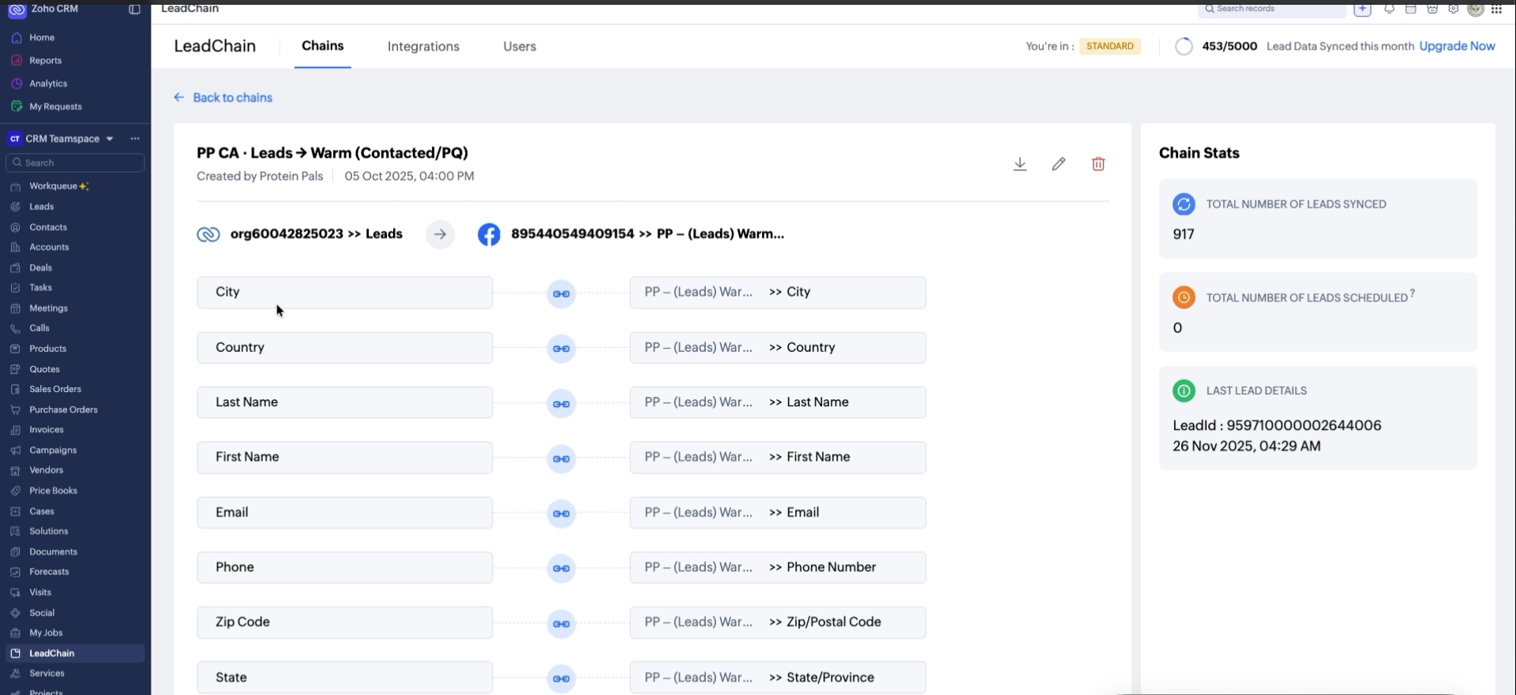The image size is (1516, 695).
Task: Open Contacts in the sidebar
Action: (x=48, y=227)
